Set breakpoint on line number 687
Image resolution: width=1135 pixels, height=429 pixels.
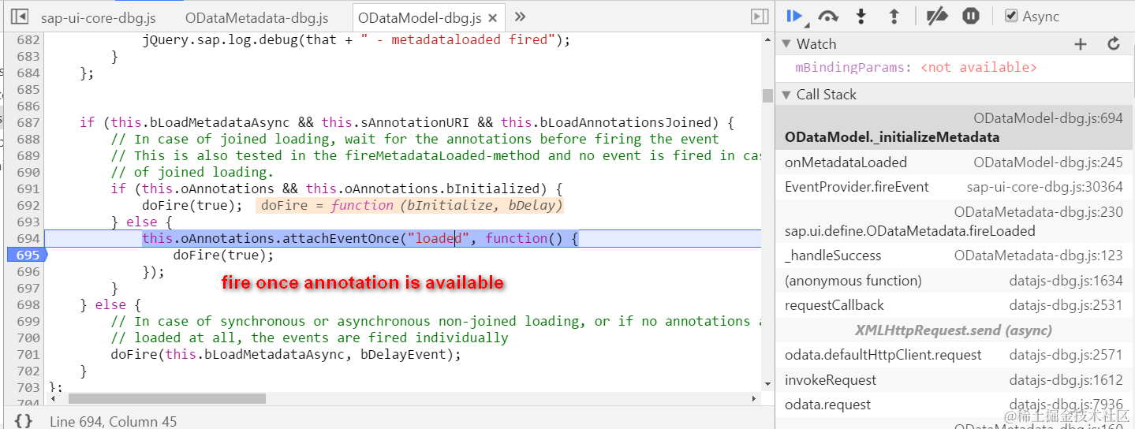tap(28, 122)
